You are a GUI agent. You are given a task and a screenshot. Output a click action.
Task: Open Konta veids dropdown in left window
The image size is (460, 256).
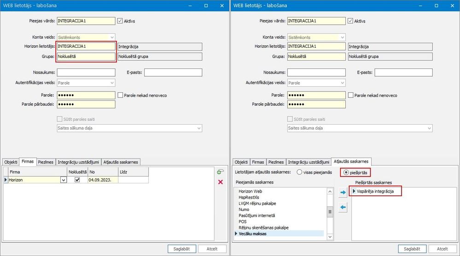(112, 37)
